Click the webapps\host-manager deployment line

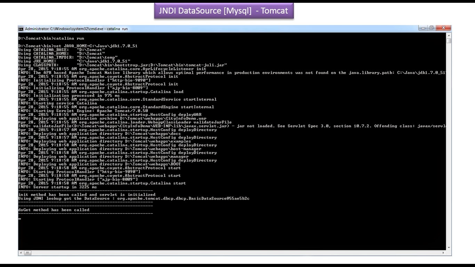(110, 149)
